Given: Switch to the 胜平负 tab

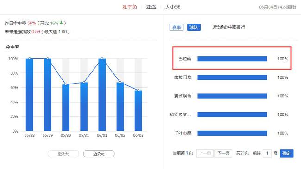Looking at the screenshot, I should 130,7.
